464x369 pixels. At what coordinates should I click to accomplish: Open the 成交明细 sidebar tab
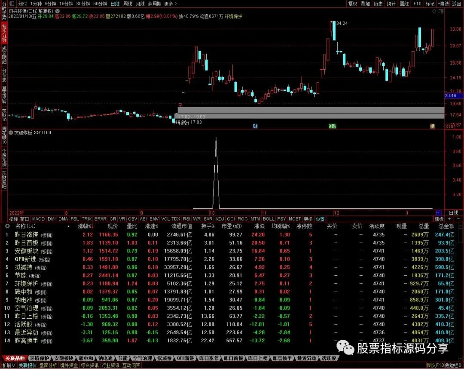click(4, 55)
